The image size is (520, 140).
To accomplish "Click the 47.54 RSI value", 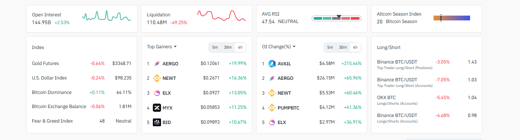I will 268,22.
